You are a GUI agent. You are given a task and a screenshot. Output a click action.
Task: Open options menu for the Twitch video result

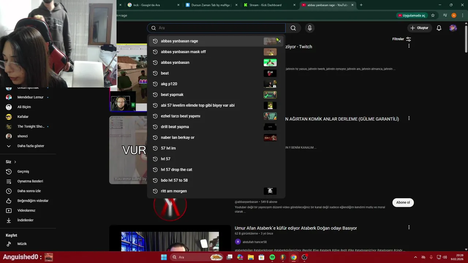point(409,46)
